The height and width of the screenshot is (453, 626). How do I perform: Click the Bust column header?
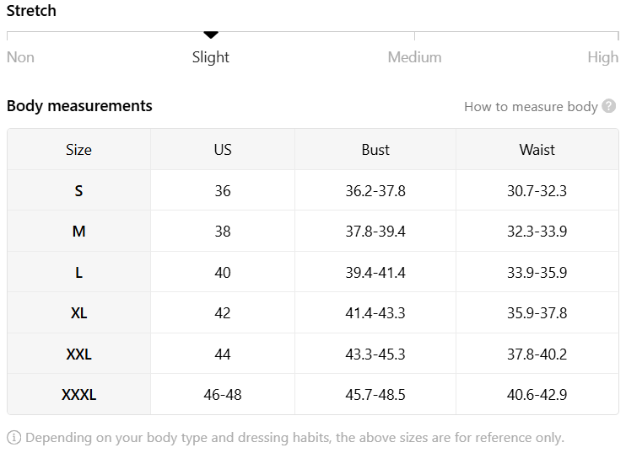375,150
